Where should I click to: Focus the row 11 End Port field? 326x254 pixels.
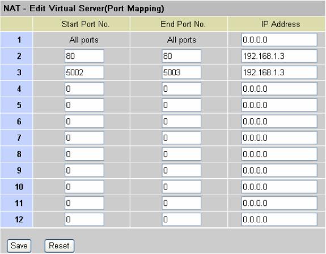181,203
